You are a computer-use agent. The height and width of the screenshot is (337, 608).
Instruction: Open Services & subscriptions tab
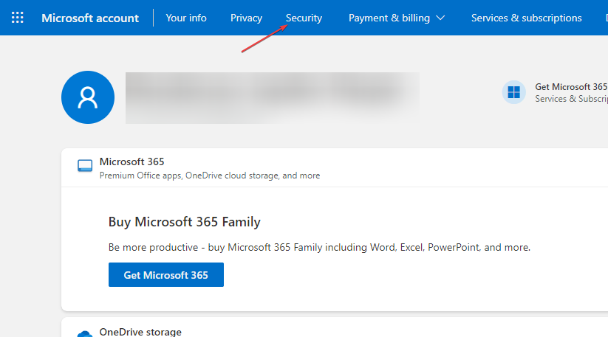pyautogui.click(x=526, y=18)
